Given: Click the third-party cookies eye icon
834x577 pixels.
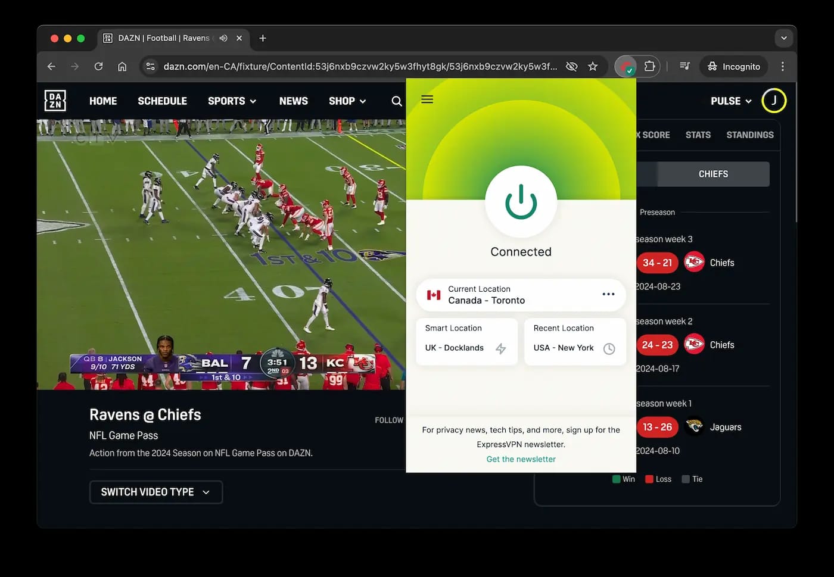Looking at the screenshot, I should coord(571,67).
